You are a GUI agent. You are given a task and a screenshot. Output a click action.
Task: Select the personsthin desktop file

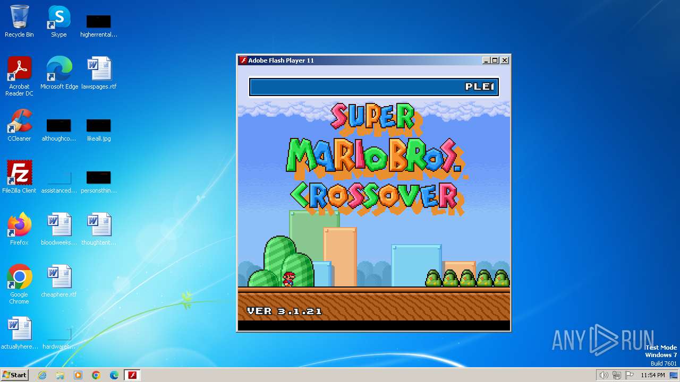tap(99, 182)
